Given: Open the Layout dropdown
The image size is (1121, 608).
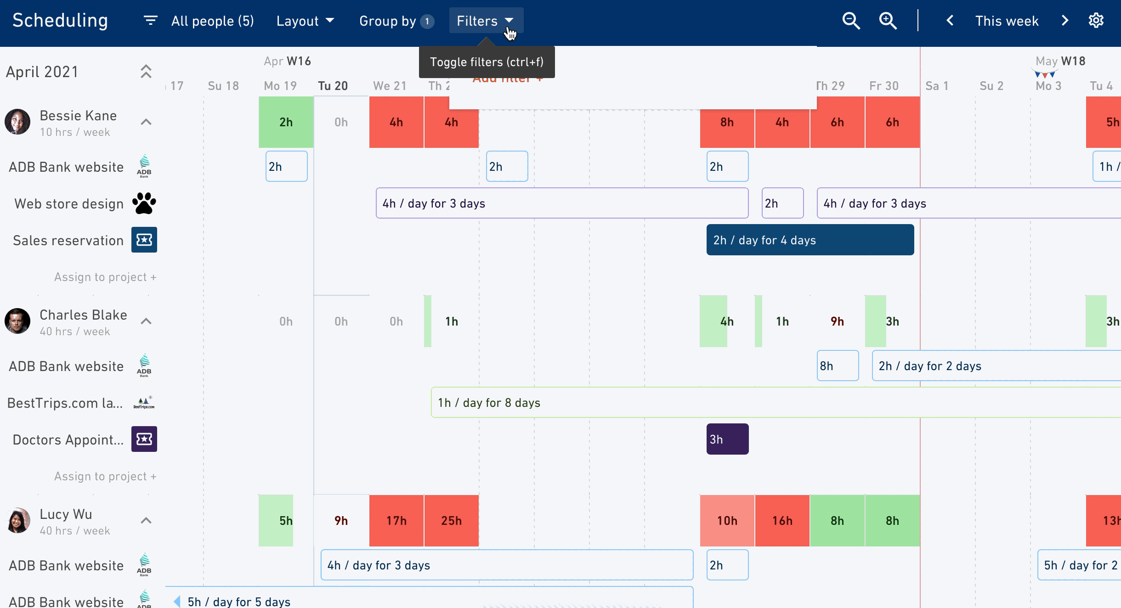Looking at the screenshot, I should (306, 21).
